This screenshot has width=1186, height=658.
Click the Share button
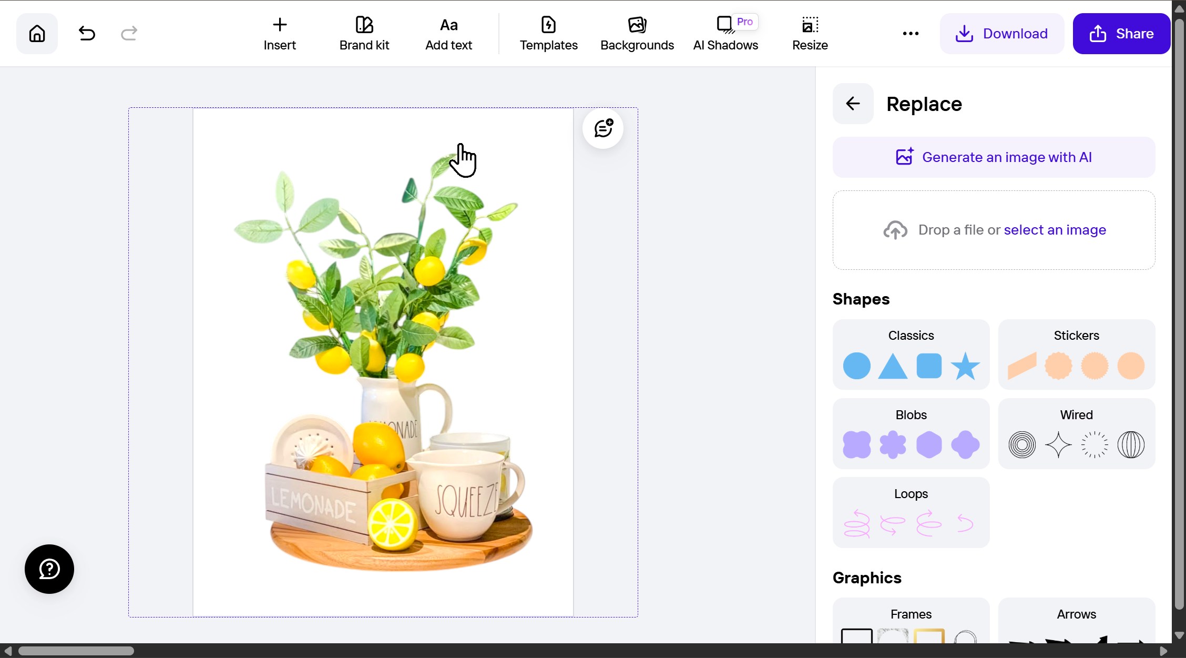pos(1121,34)
